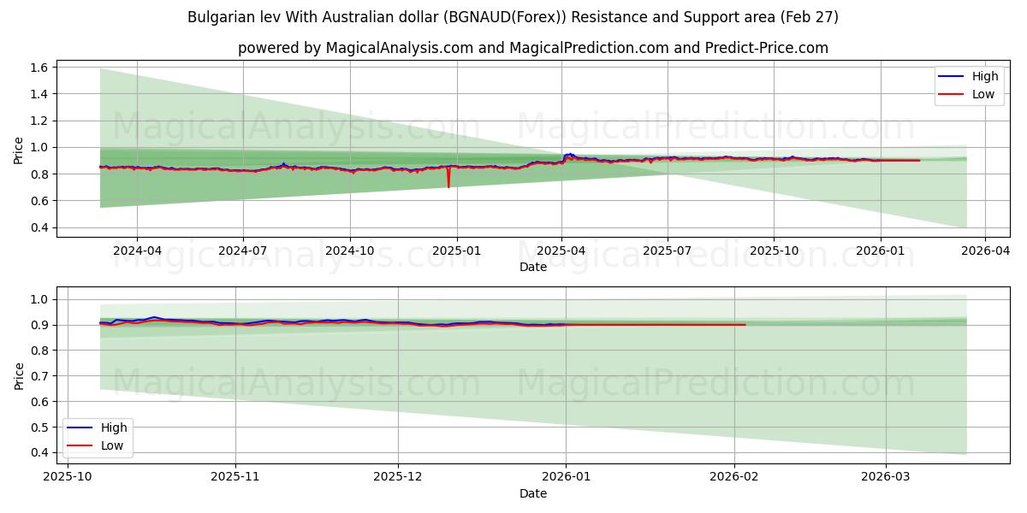This screenshot has height=513, width=1027.
Task: Click the 2025-10 date tick on lower chart
Action: pos(67,477)
